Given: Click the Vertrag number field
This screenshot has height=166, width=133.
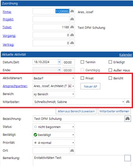Looking at the screenshot, I should tap(51, 43).
